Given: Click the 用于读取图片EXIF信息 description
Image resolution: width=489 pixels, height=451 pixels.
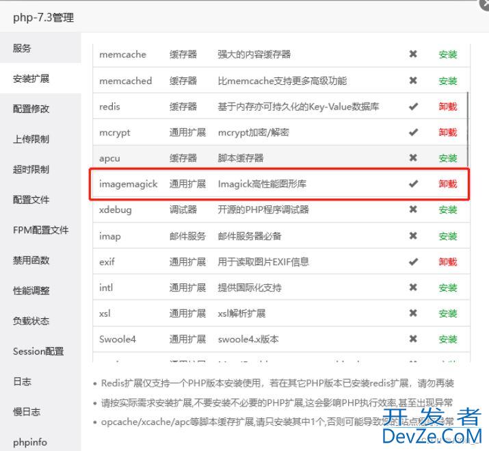Looking at the screenshot, I should (x=263, y=262).
